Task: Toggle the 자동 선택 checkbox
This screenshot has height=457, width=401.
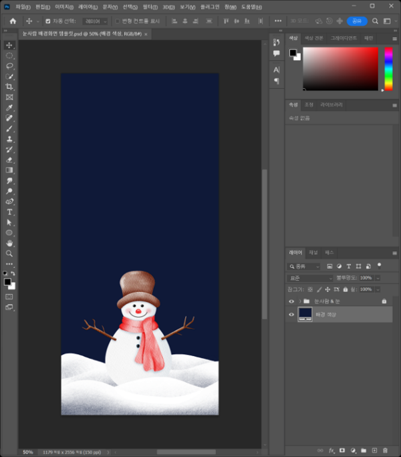Action: click(48, 21)
